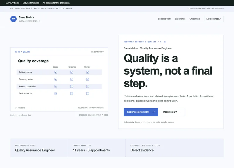Click the Professional Focus card
Image resolution: width=234 pixels, height=168 pixels.
pyautogui.click(x=39, y=148)
